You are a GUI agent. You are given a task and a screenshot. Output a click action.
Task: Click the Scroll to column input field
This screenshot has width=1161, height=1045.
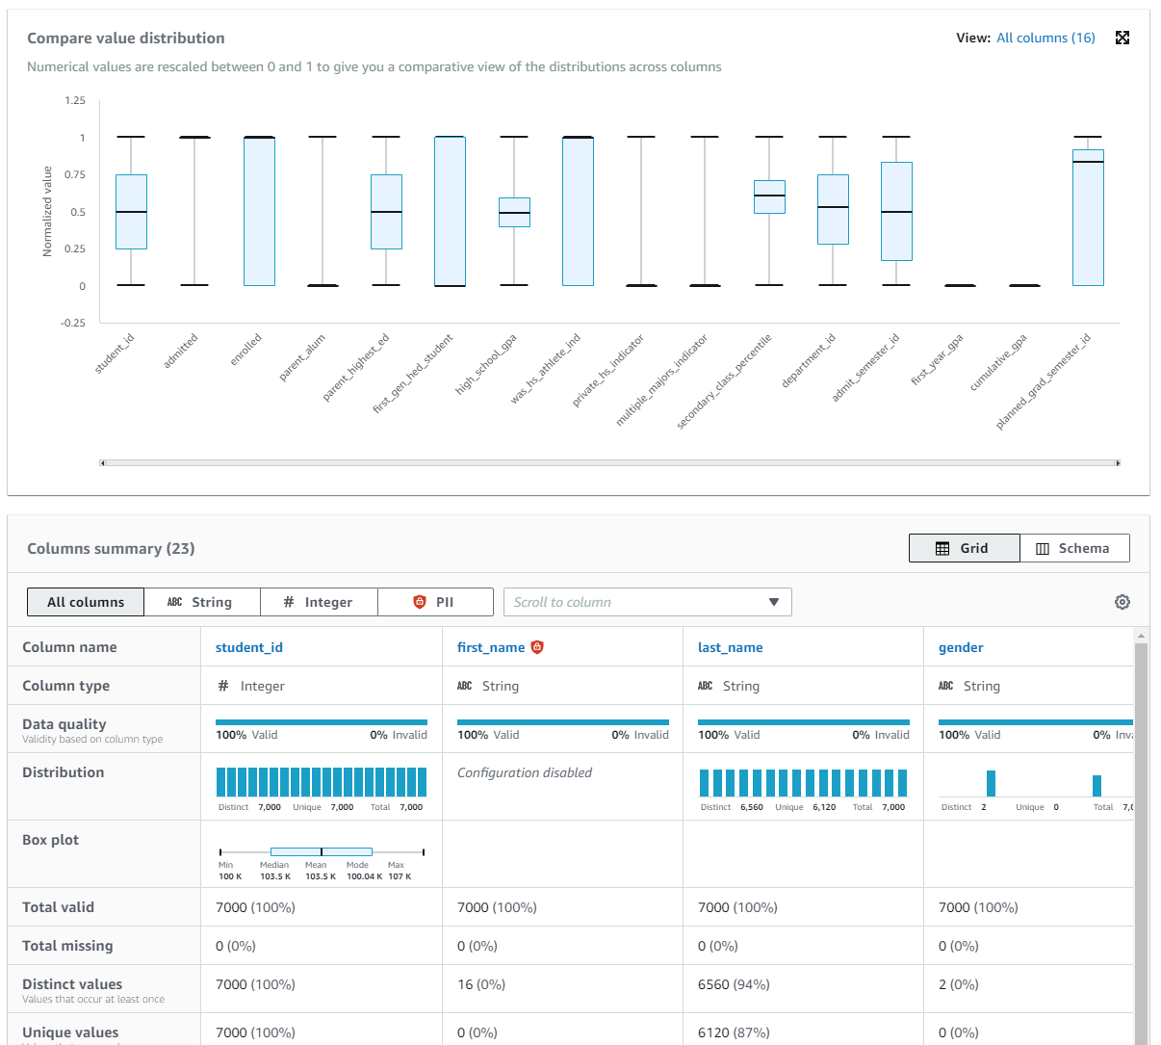coord(648,602)
